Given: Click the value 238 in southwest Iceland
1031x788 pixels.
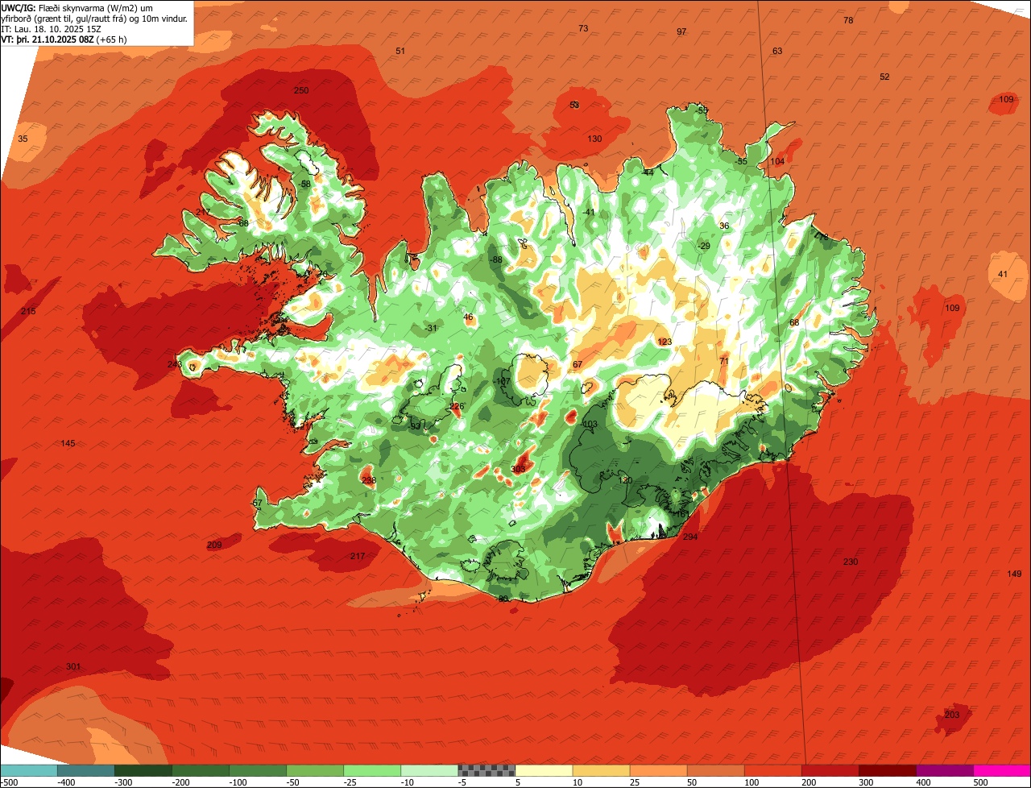Looking at the screenshot, I should (x=369, y=480).
